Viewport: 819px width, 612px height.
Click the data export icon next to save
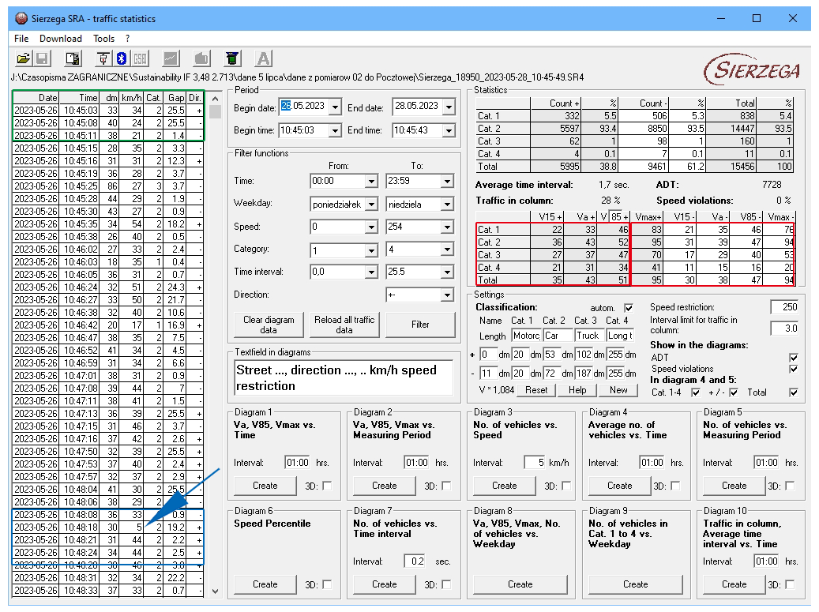coord(73,58)
